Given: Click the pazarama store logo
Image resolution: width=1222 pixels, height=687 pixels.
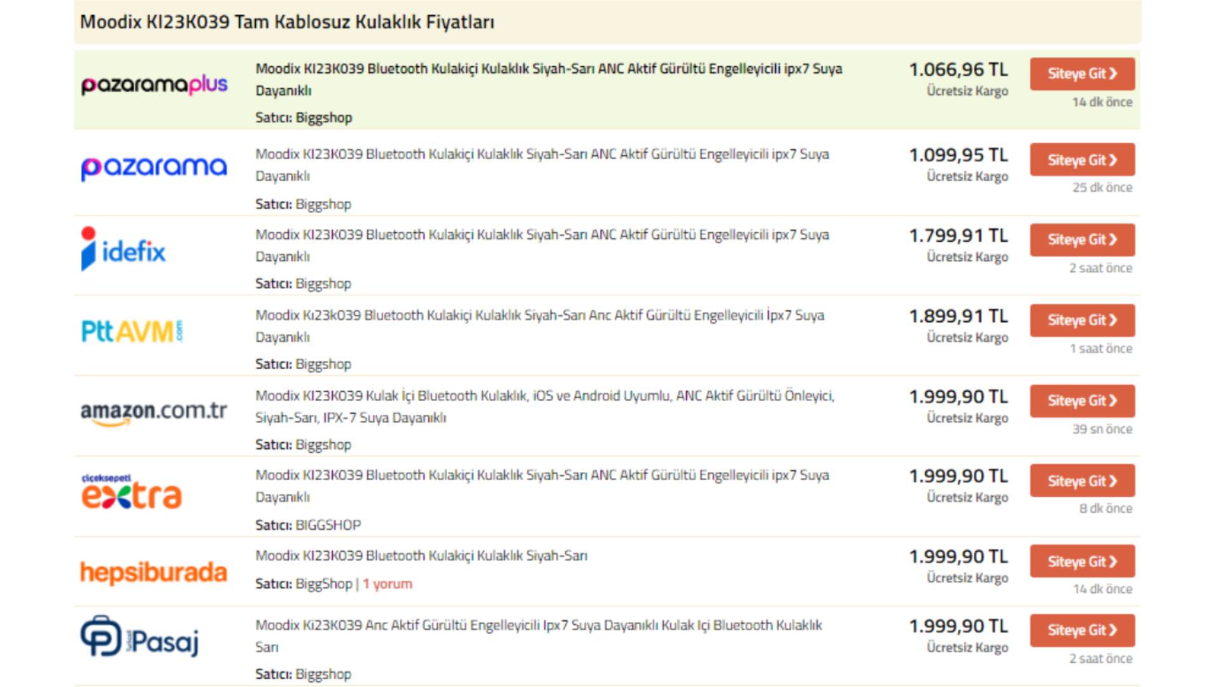Looking at the screenshot, I should 154,167.
